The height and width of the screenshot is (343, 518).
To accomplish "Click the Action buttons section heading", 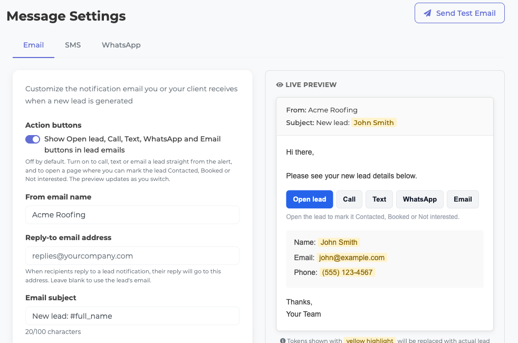I will (x=53, y=125).
